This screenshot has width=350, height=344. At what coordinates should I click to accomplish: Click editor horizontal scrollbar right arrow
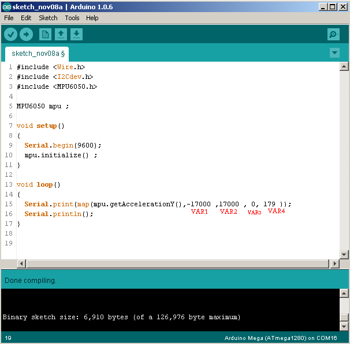pos(334,264)
